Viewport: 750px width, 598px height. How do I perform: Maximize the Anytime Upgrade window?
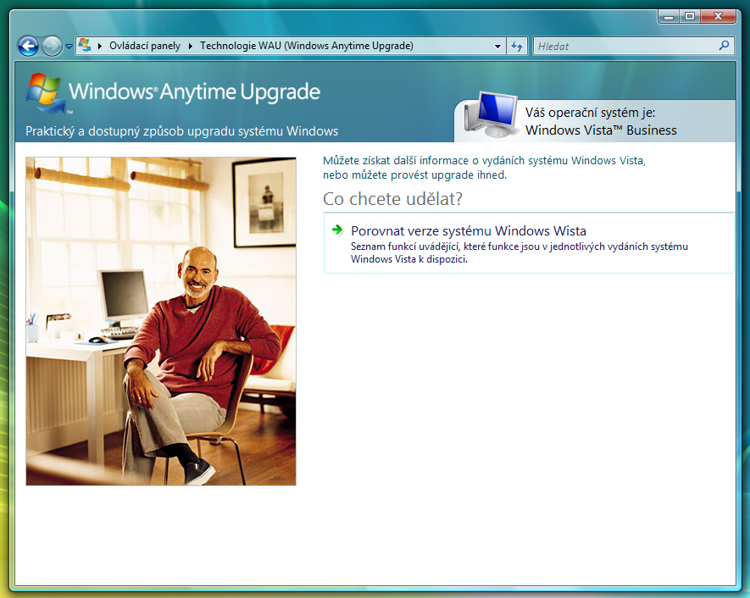(x=690, y=17)
